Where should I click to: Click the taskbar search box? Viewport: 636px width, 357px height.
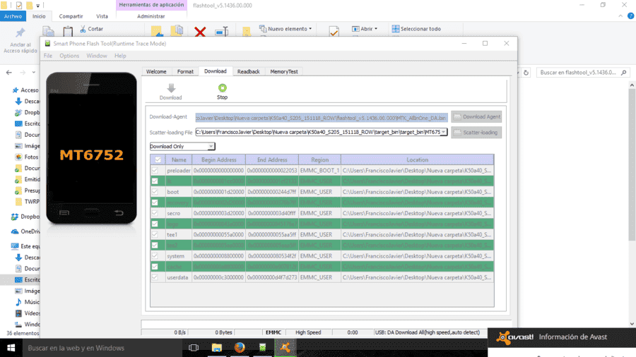tap(102, 348)
